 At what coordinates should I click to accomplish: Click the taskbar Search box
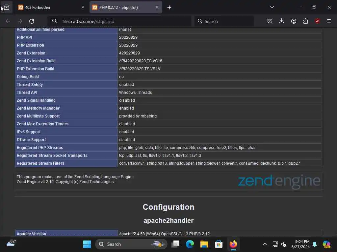click(x=131, y=244)
